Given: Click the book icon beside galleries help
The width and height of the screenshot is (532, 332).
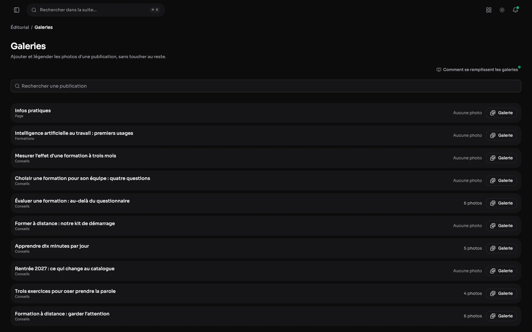Looking at the screenshot, I should 439,70.
